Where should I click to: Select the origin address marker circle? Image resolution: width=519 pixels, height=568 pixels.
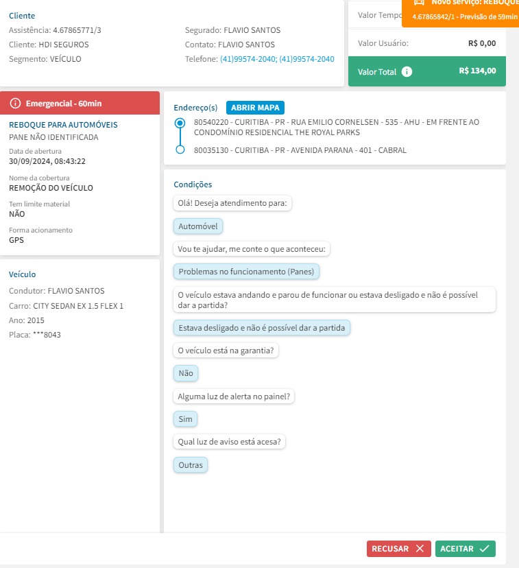coord(180,123)
